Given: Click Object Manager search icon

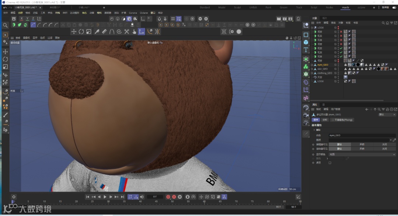Looking at the screenshot, I should tap(383, 23).
